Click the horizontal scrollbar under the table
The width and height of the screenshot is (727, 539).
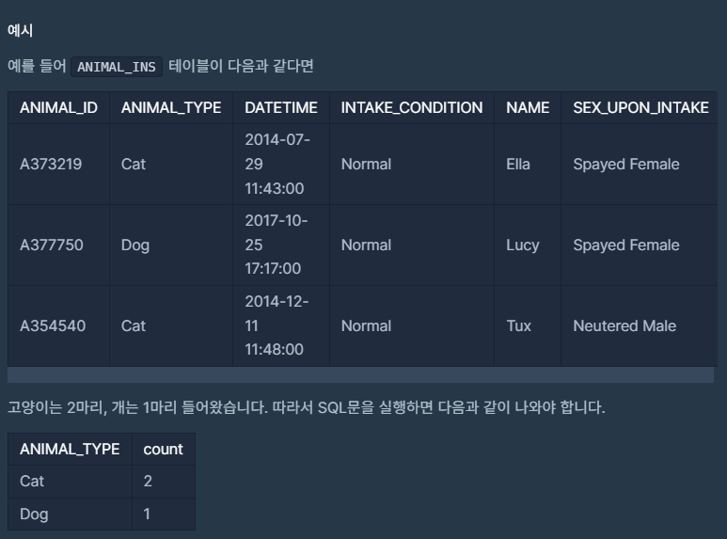(361, 375)
